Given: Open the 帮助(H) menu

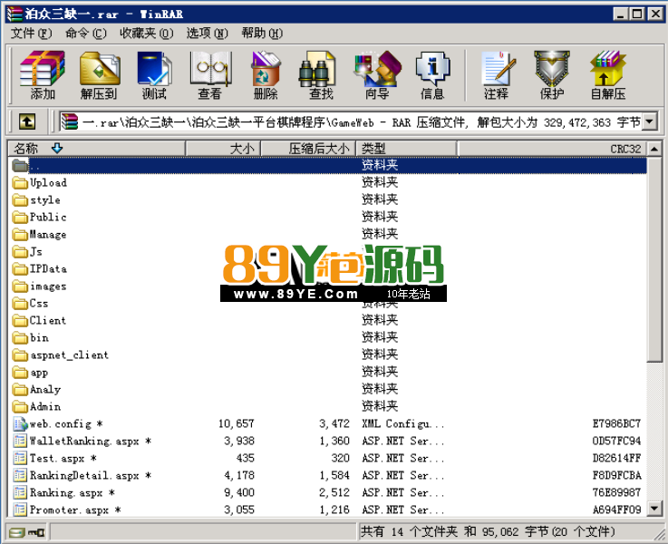Looking at the screenshot, I should 262,34.
